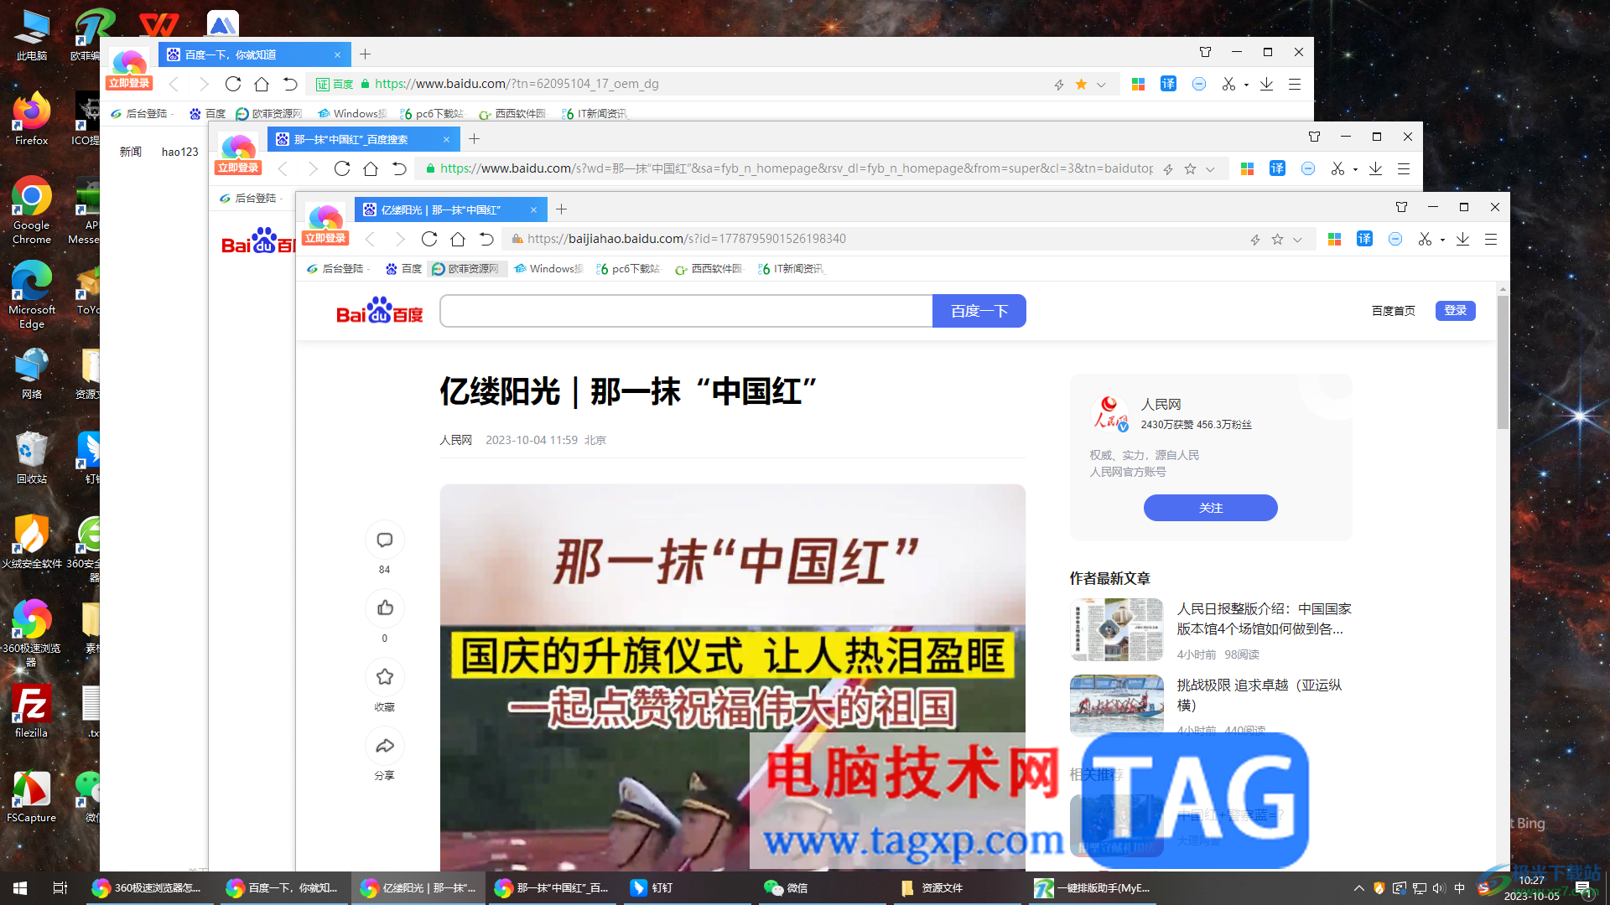Click the 关注 follow button for 人民网
Viewport: 1610px width, 905px height.
pos(1210,508)
